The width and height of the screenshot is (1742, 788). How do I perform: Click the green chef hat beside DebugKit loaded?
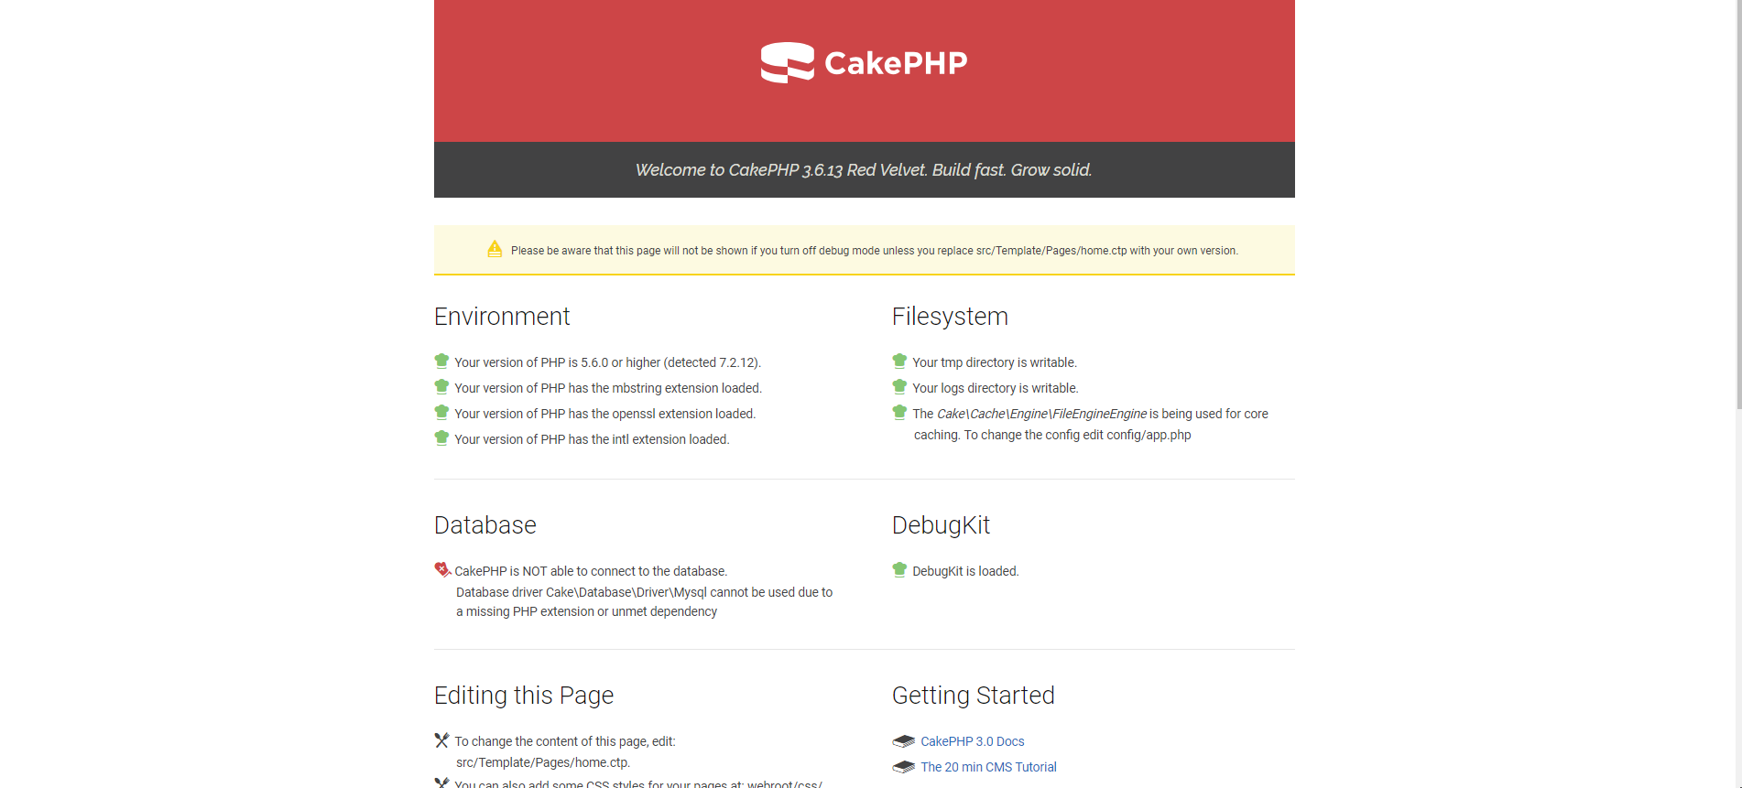tap(899, 570)
